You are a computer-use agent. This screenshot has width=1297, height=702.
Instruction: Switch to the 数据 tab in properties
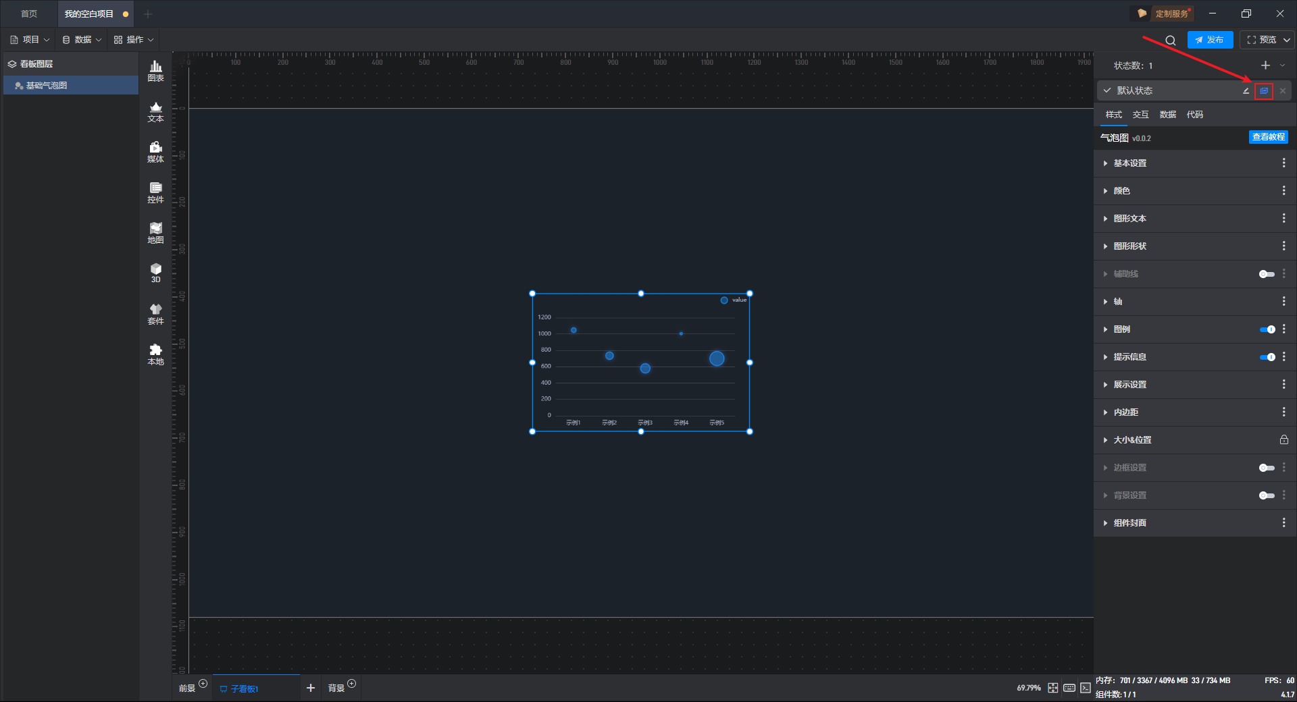point(1167,115)
